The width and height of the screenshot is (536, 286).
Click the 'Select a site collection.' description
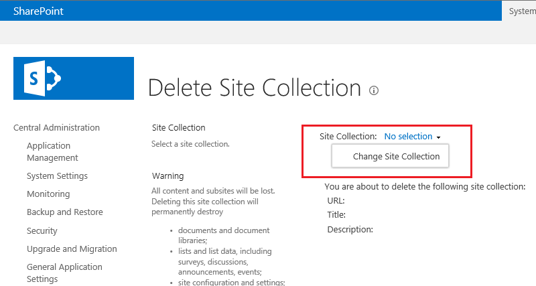[x=190, y=144]
